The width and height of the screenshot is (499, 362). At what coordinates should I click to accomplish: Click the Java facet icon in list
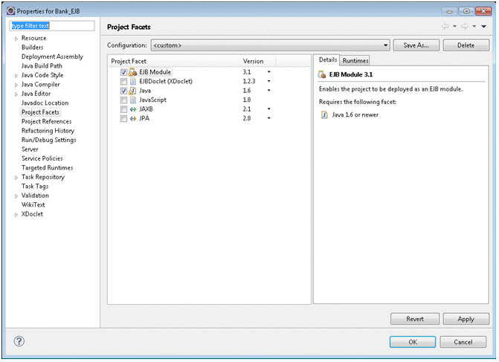point(133,91)
